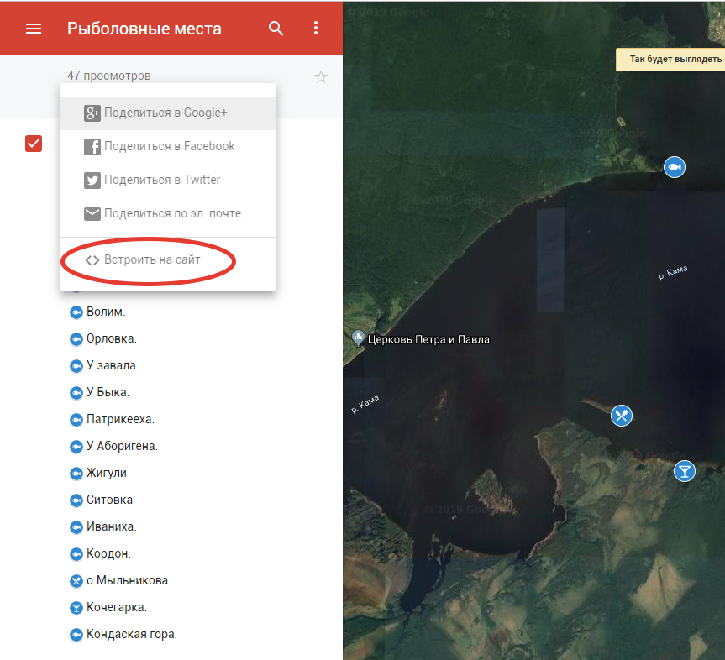Select Кочегарка place in list

(116, 607)
